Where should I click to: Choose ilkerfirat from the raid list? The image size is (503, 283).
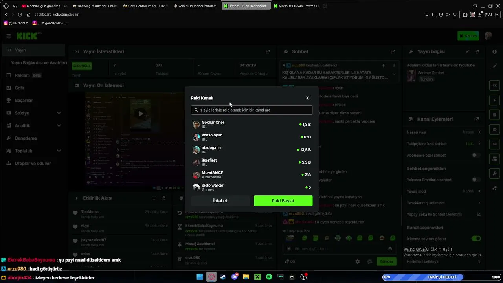[x=251, y=162]
